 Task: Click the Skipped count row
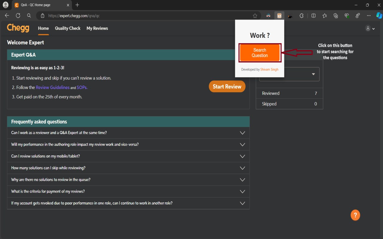pyautogui.click(x=289, y=104)
